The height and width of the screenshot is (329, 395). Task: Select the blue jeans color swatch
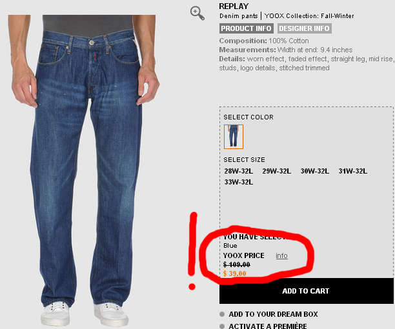(x=234, y=137)
